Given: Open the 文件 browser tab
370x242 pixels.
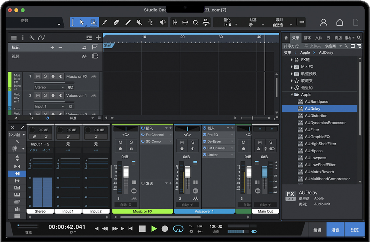Looking at the screenshot, I should click(x=319, y=38).
